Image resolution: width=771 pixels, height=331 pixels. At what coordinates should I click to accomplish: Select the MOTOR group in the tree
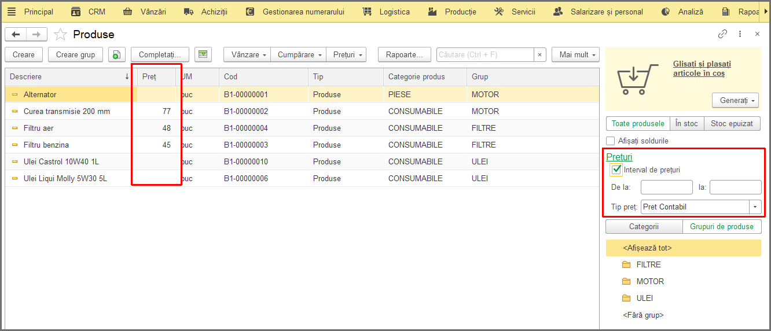[650, 281]
